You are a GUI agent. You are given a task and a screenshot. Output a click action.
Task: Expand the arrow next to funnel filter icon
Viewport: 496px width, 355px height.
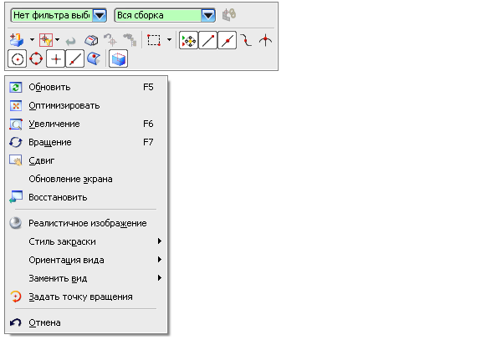57,40
